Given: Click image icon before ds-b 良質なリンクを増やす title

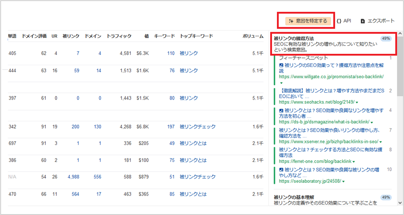Looking at the screenshot, I should click(x=281, y=110).
